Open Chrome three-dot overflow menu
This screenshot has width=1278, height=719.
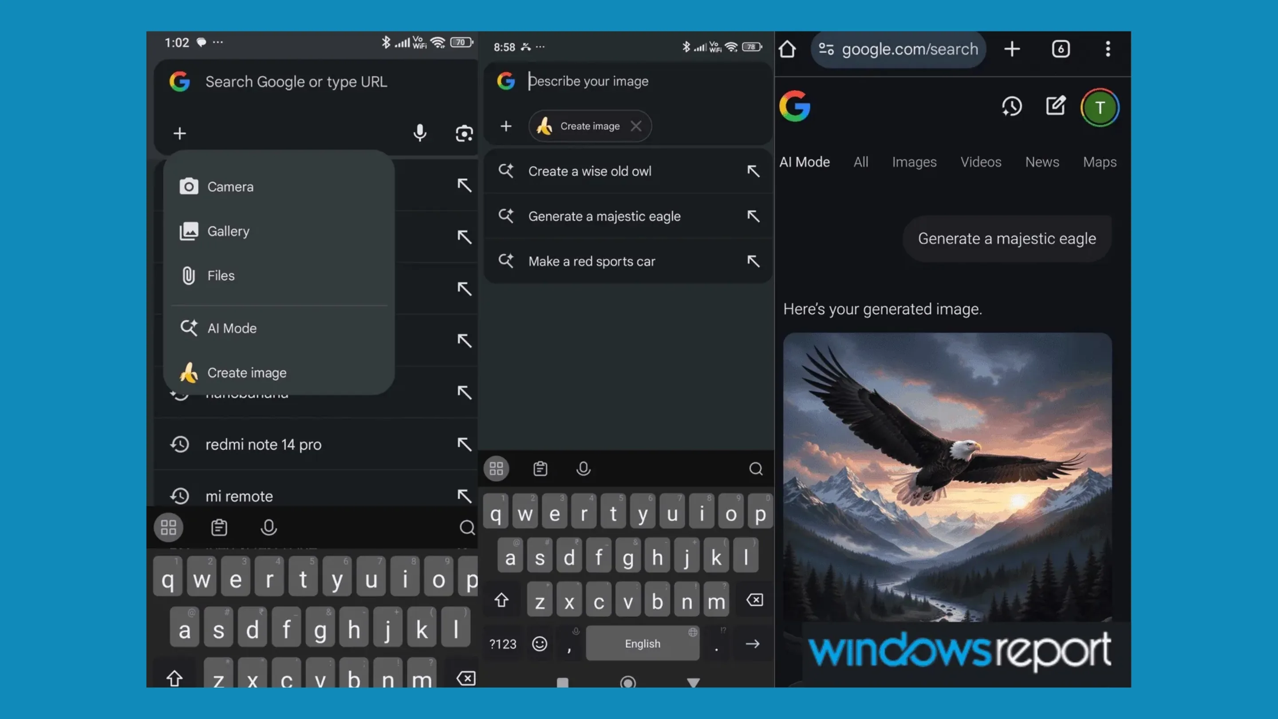[x=1107, y=49]
